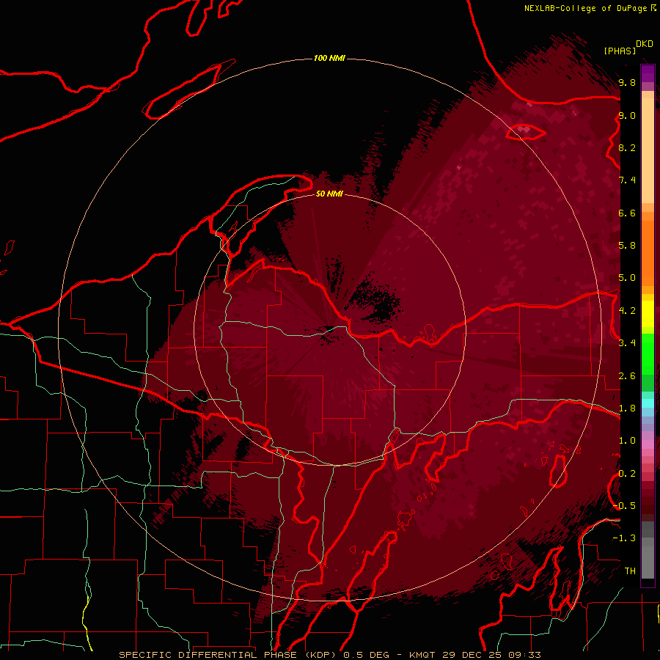Image resolution: width=660 pixels, height=660 pixels.
Task: Click the 9.0 legend value
Action: click(x=627, y=115)
